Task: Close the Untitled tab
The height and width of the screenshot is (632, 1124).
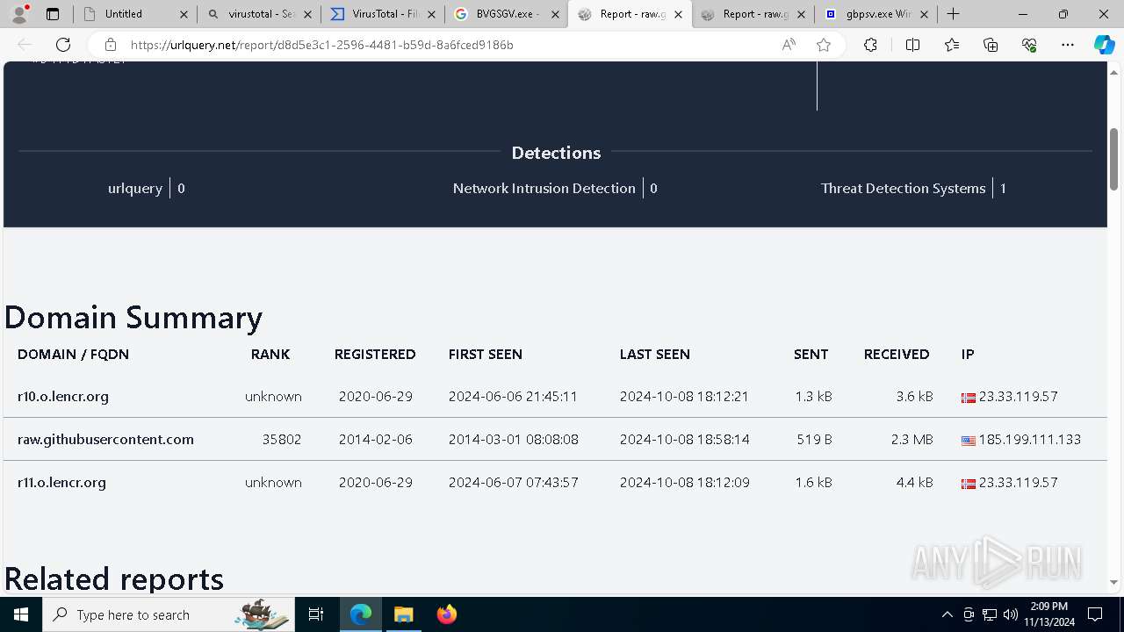Action: [x=183, y=14]
